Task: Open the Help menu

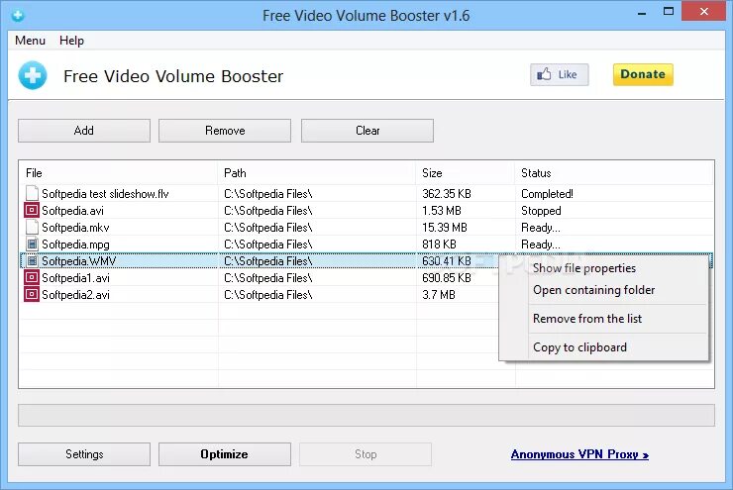Action: point(71,41)
